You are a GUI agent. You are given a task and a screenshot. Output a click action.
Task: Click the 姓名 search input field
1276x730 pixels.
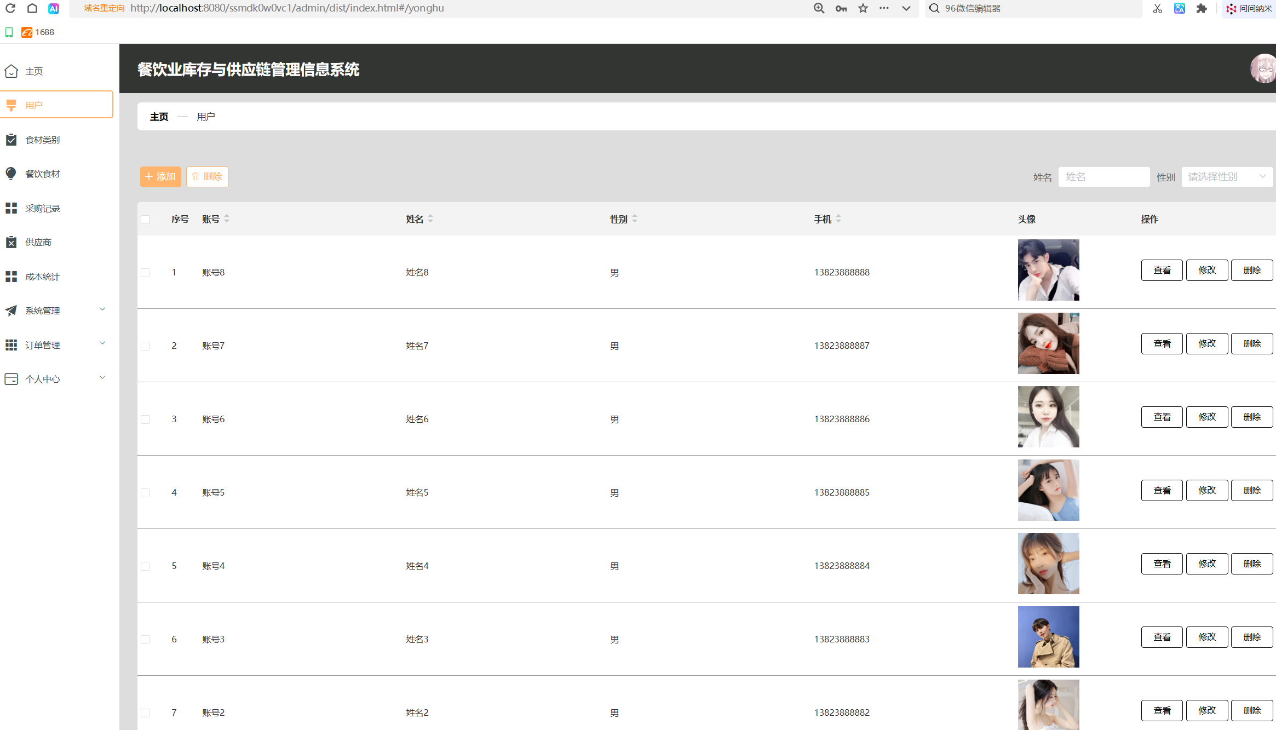(1104, 177)
